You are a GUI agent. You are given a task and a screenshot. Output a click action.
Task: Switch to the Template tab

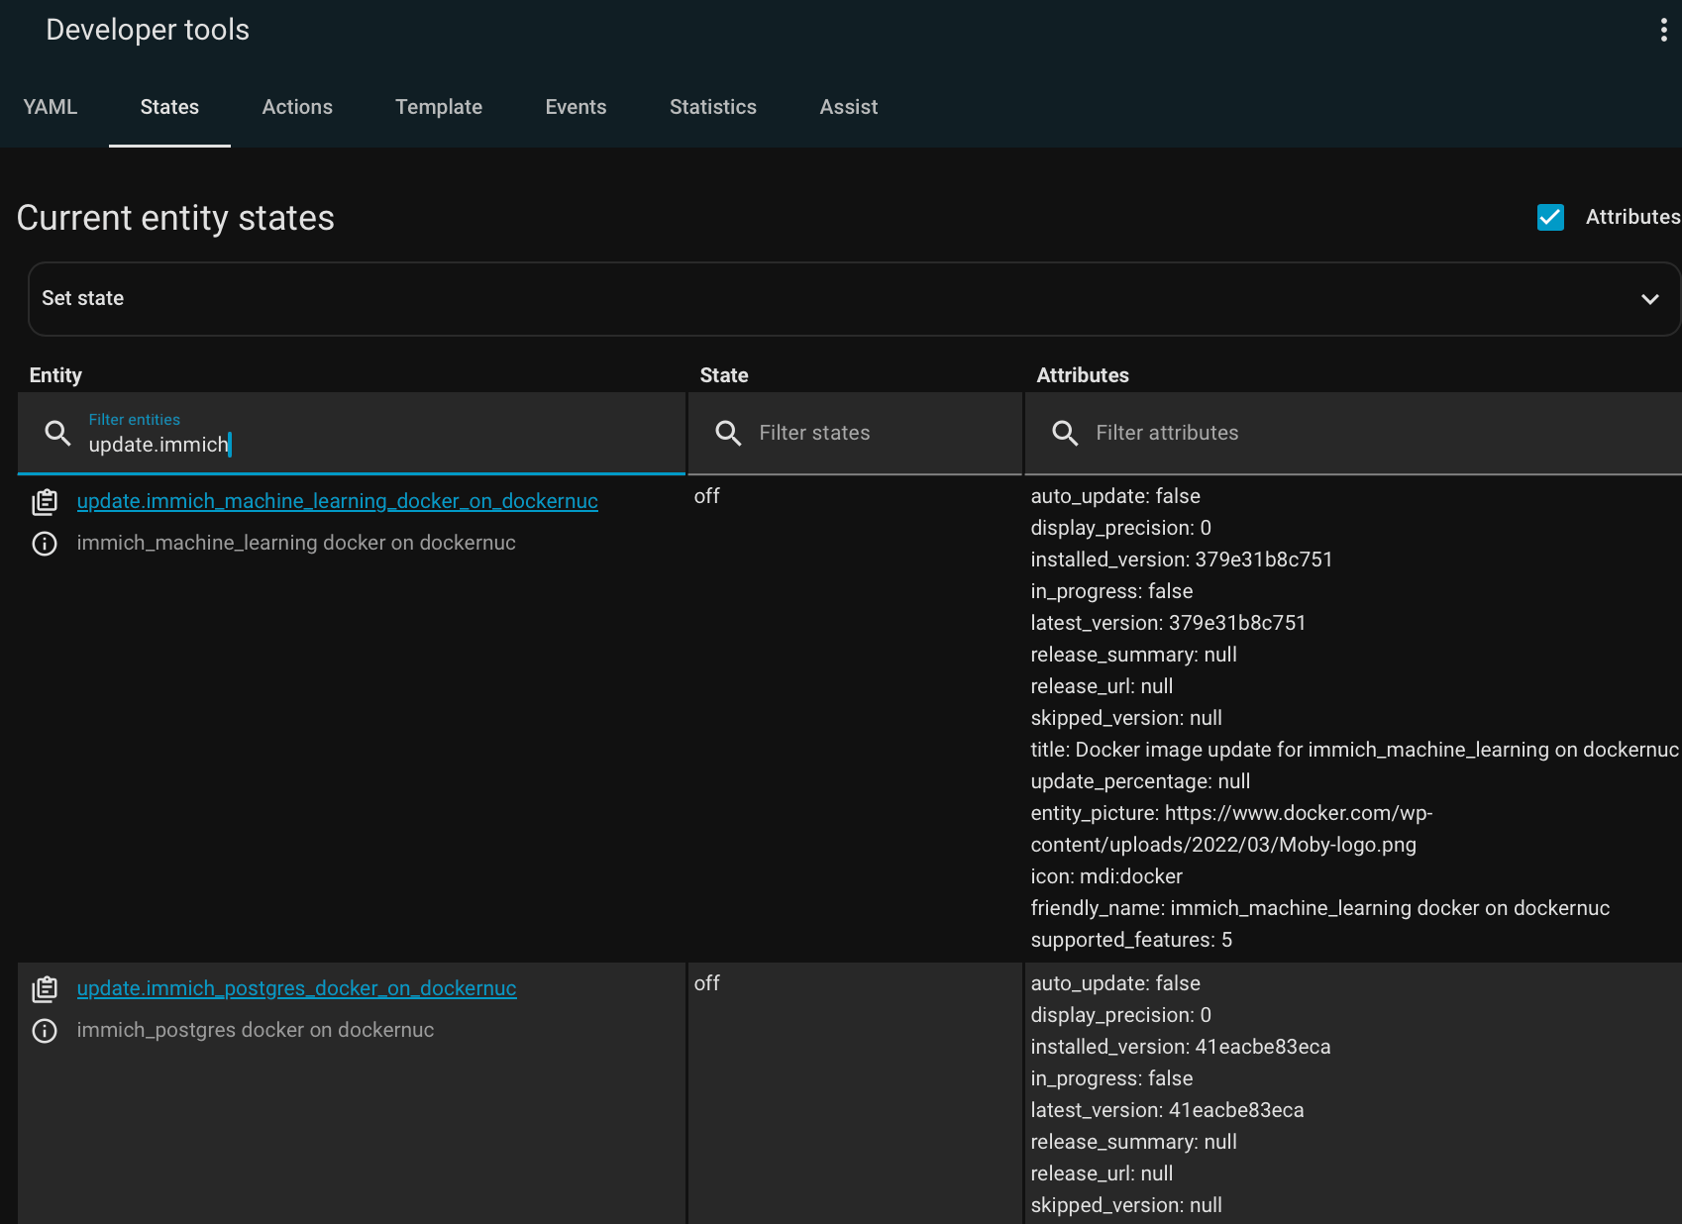coord(439,107)
